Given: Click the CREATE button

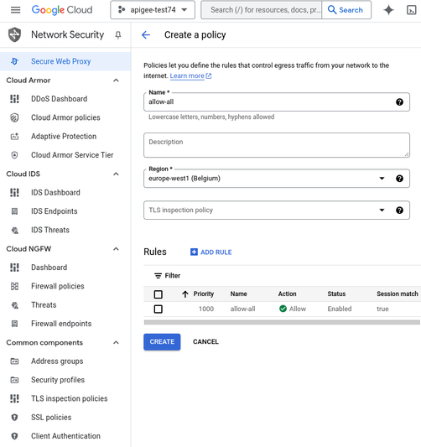Looking at the screenshot, I should tap(162, 342).
